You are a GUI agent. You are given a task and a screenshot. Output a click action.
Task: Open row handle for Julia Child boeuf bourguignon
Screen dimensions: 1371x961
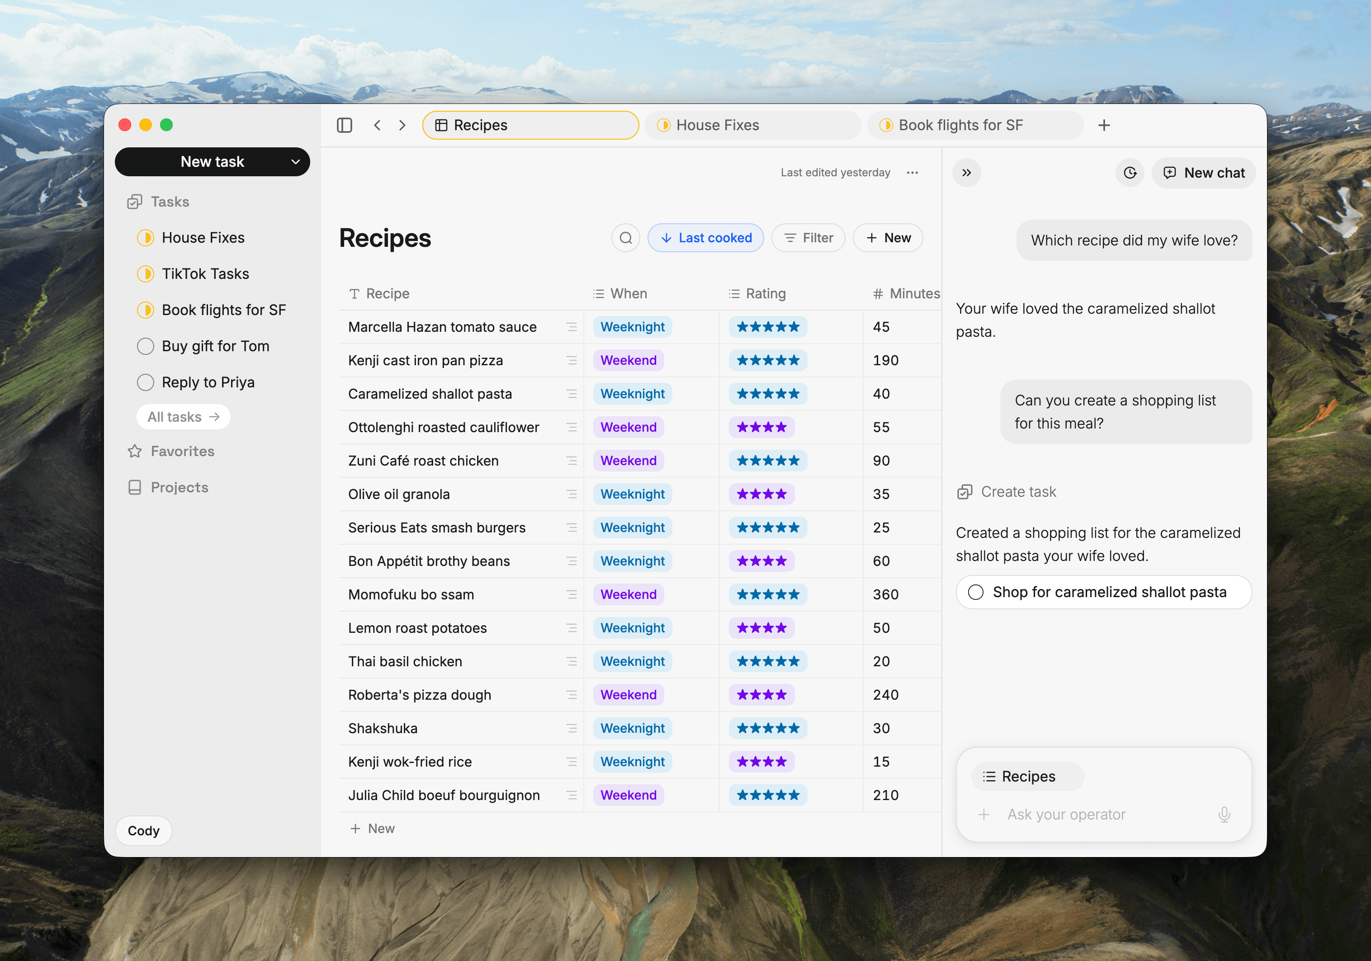pos(572,795)
